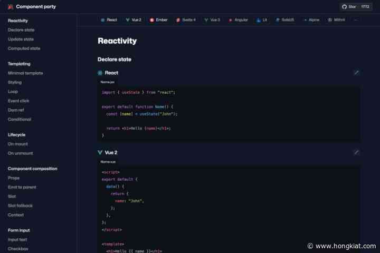Toggle the Vue 2 framework in top bar
Viewport: 380px width, 253px height.
pos(134,20)
